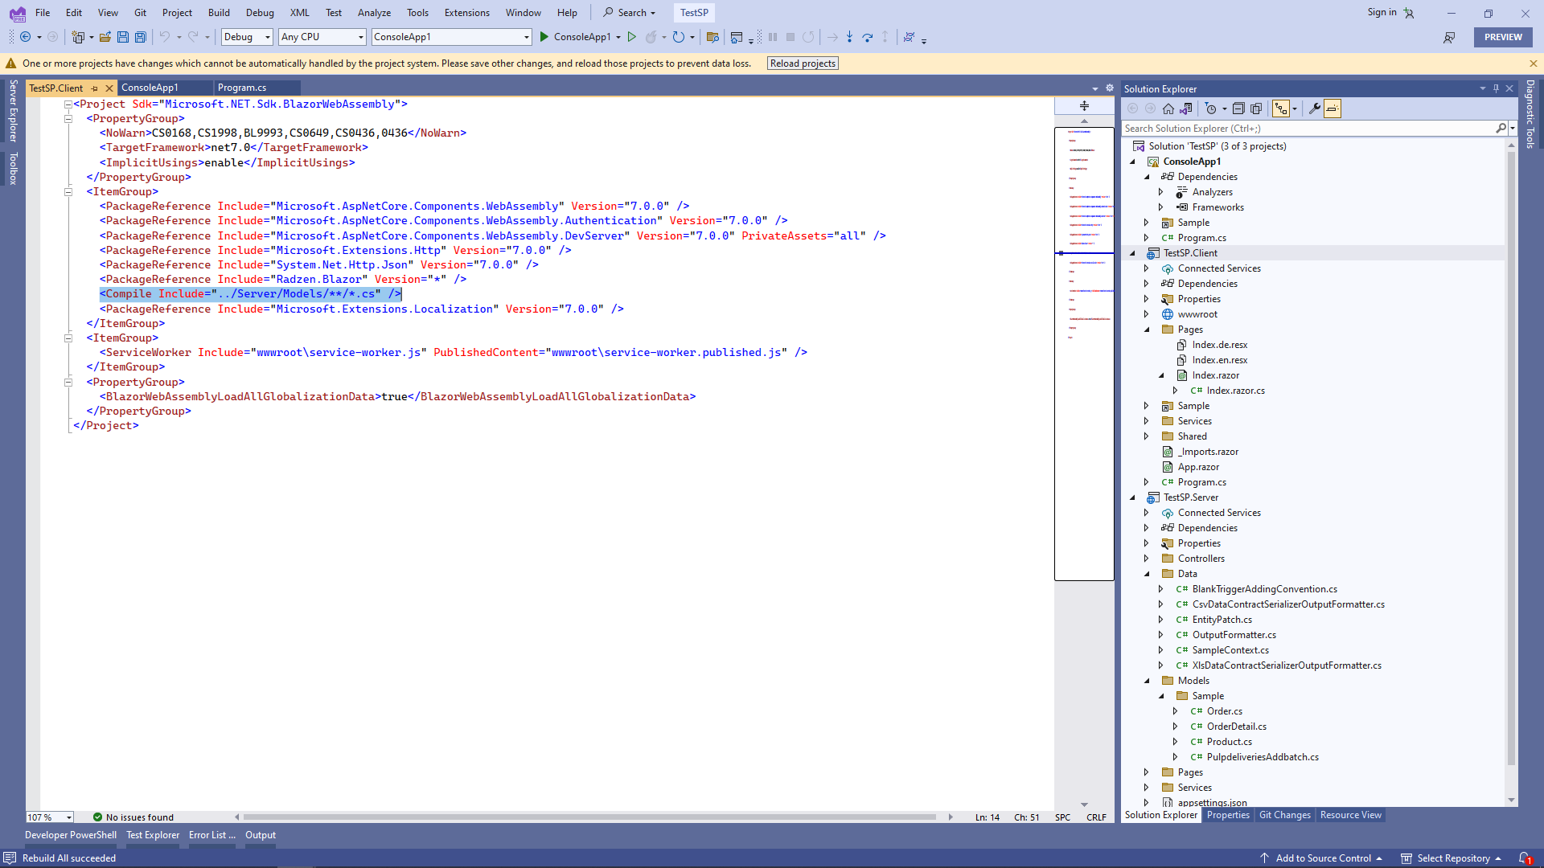Screen dimensions: 1544x868
Task: Open the Extensions menu
Action: click(x=466, y=13)
